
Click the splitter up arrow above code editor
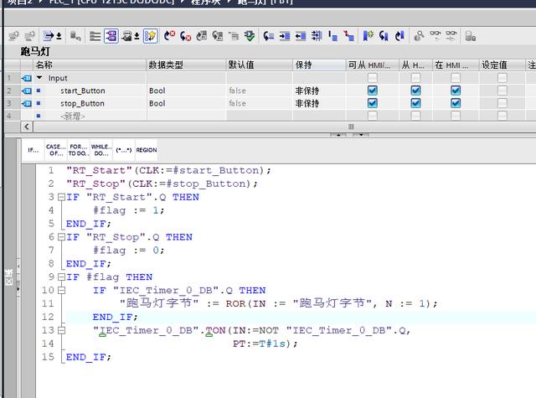pos(338,135)
